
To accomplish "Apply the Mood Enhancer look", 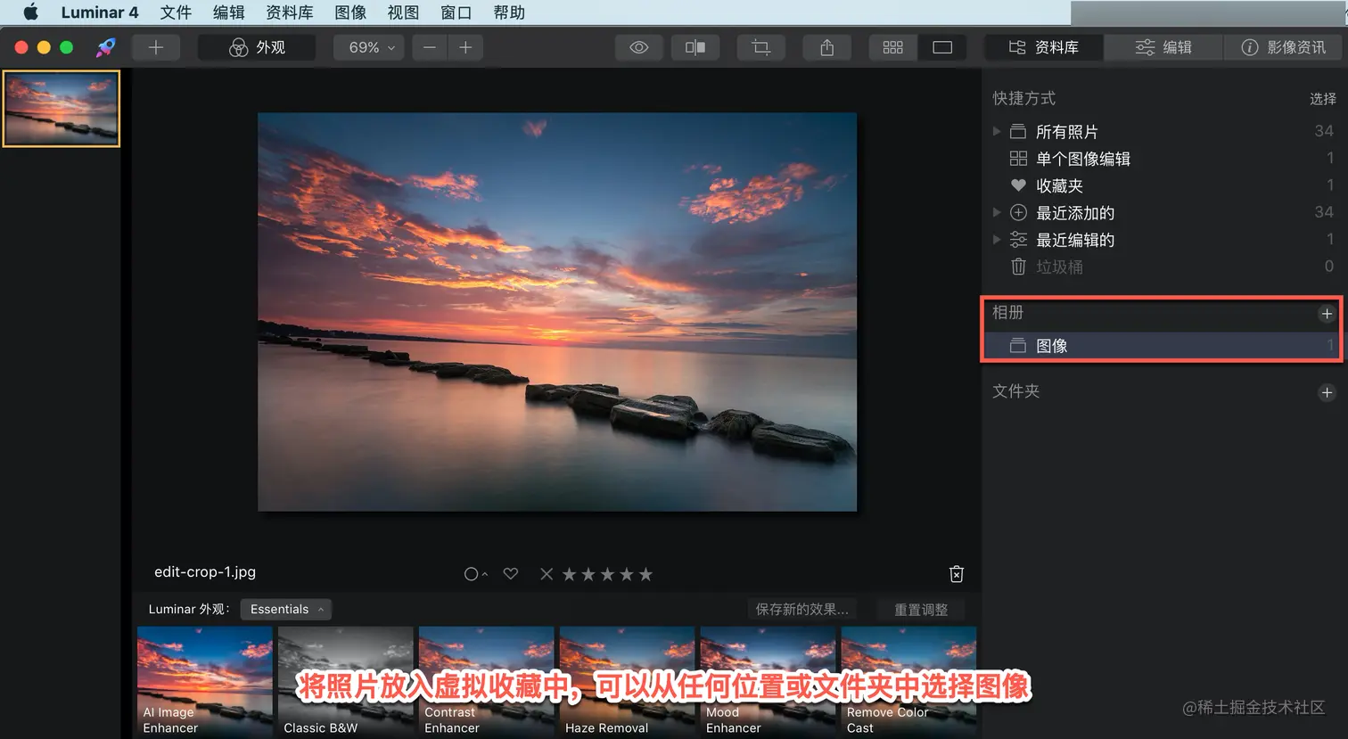I will coord(769,683).
